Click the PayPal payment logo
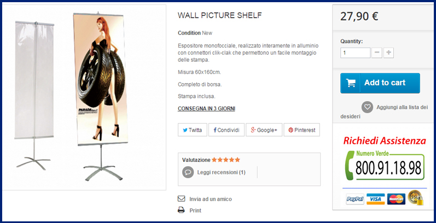 355,199
